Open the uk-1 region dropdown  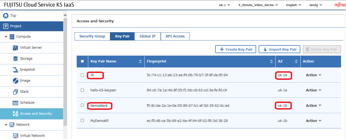224,5
